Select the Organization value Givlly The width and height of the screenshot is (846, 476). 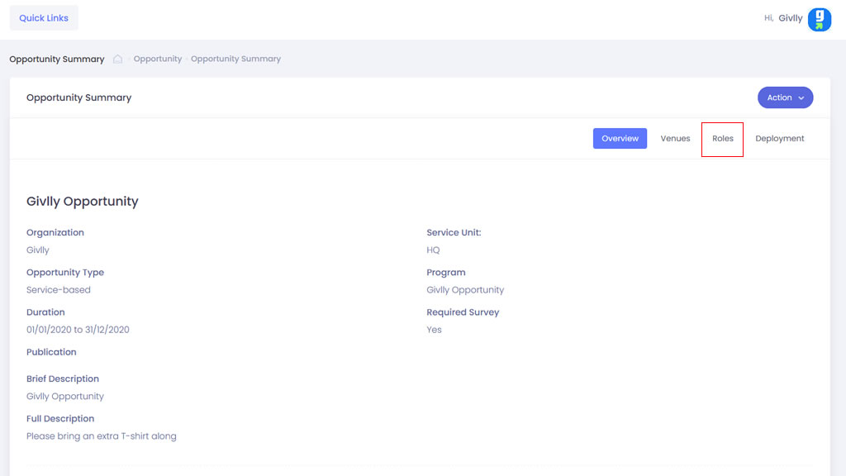click(x=38, y=250)
